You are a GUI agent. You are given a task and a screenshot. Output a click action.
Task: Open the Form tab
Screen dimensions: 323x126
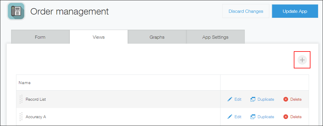coord(40,37)
